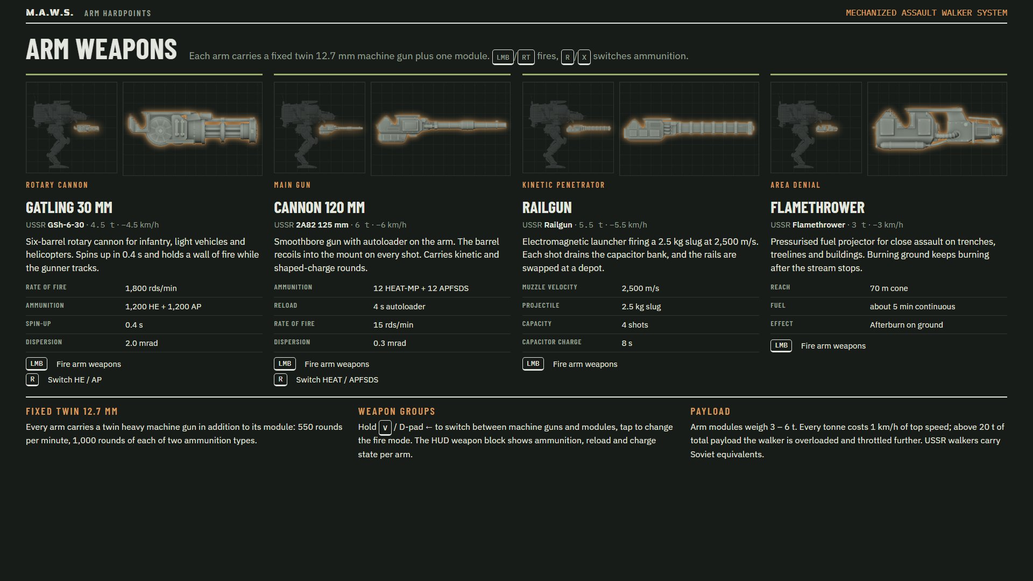Click the FIXED TWIN 12.7 MM section heading
Viewport: 1033px width, 581px height.
coord(72,412)
